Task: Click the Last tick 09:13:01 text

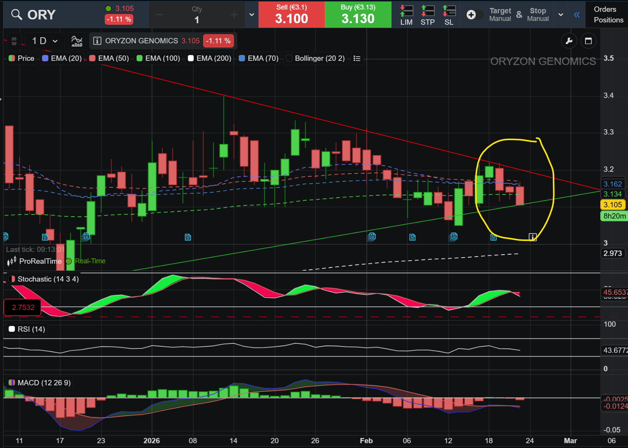Action: [x=35, y=249]
